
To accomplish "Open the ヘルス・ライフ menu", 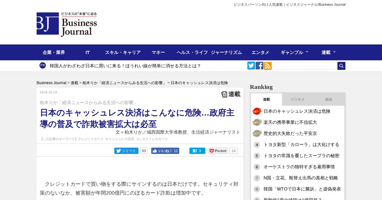I will click(192, 52).
